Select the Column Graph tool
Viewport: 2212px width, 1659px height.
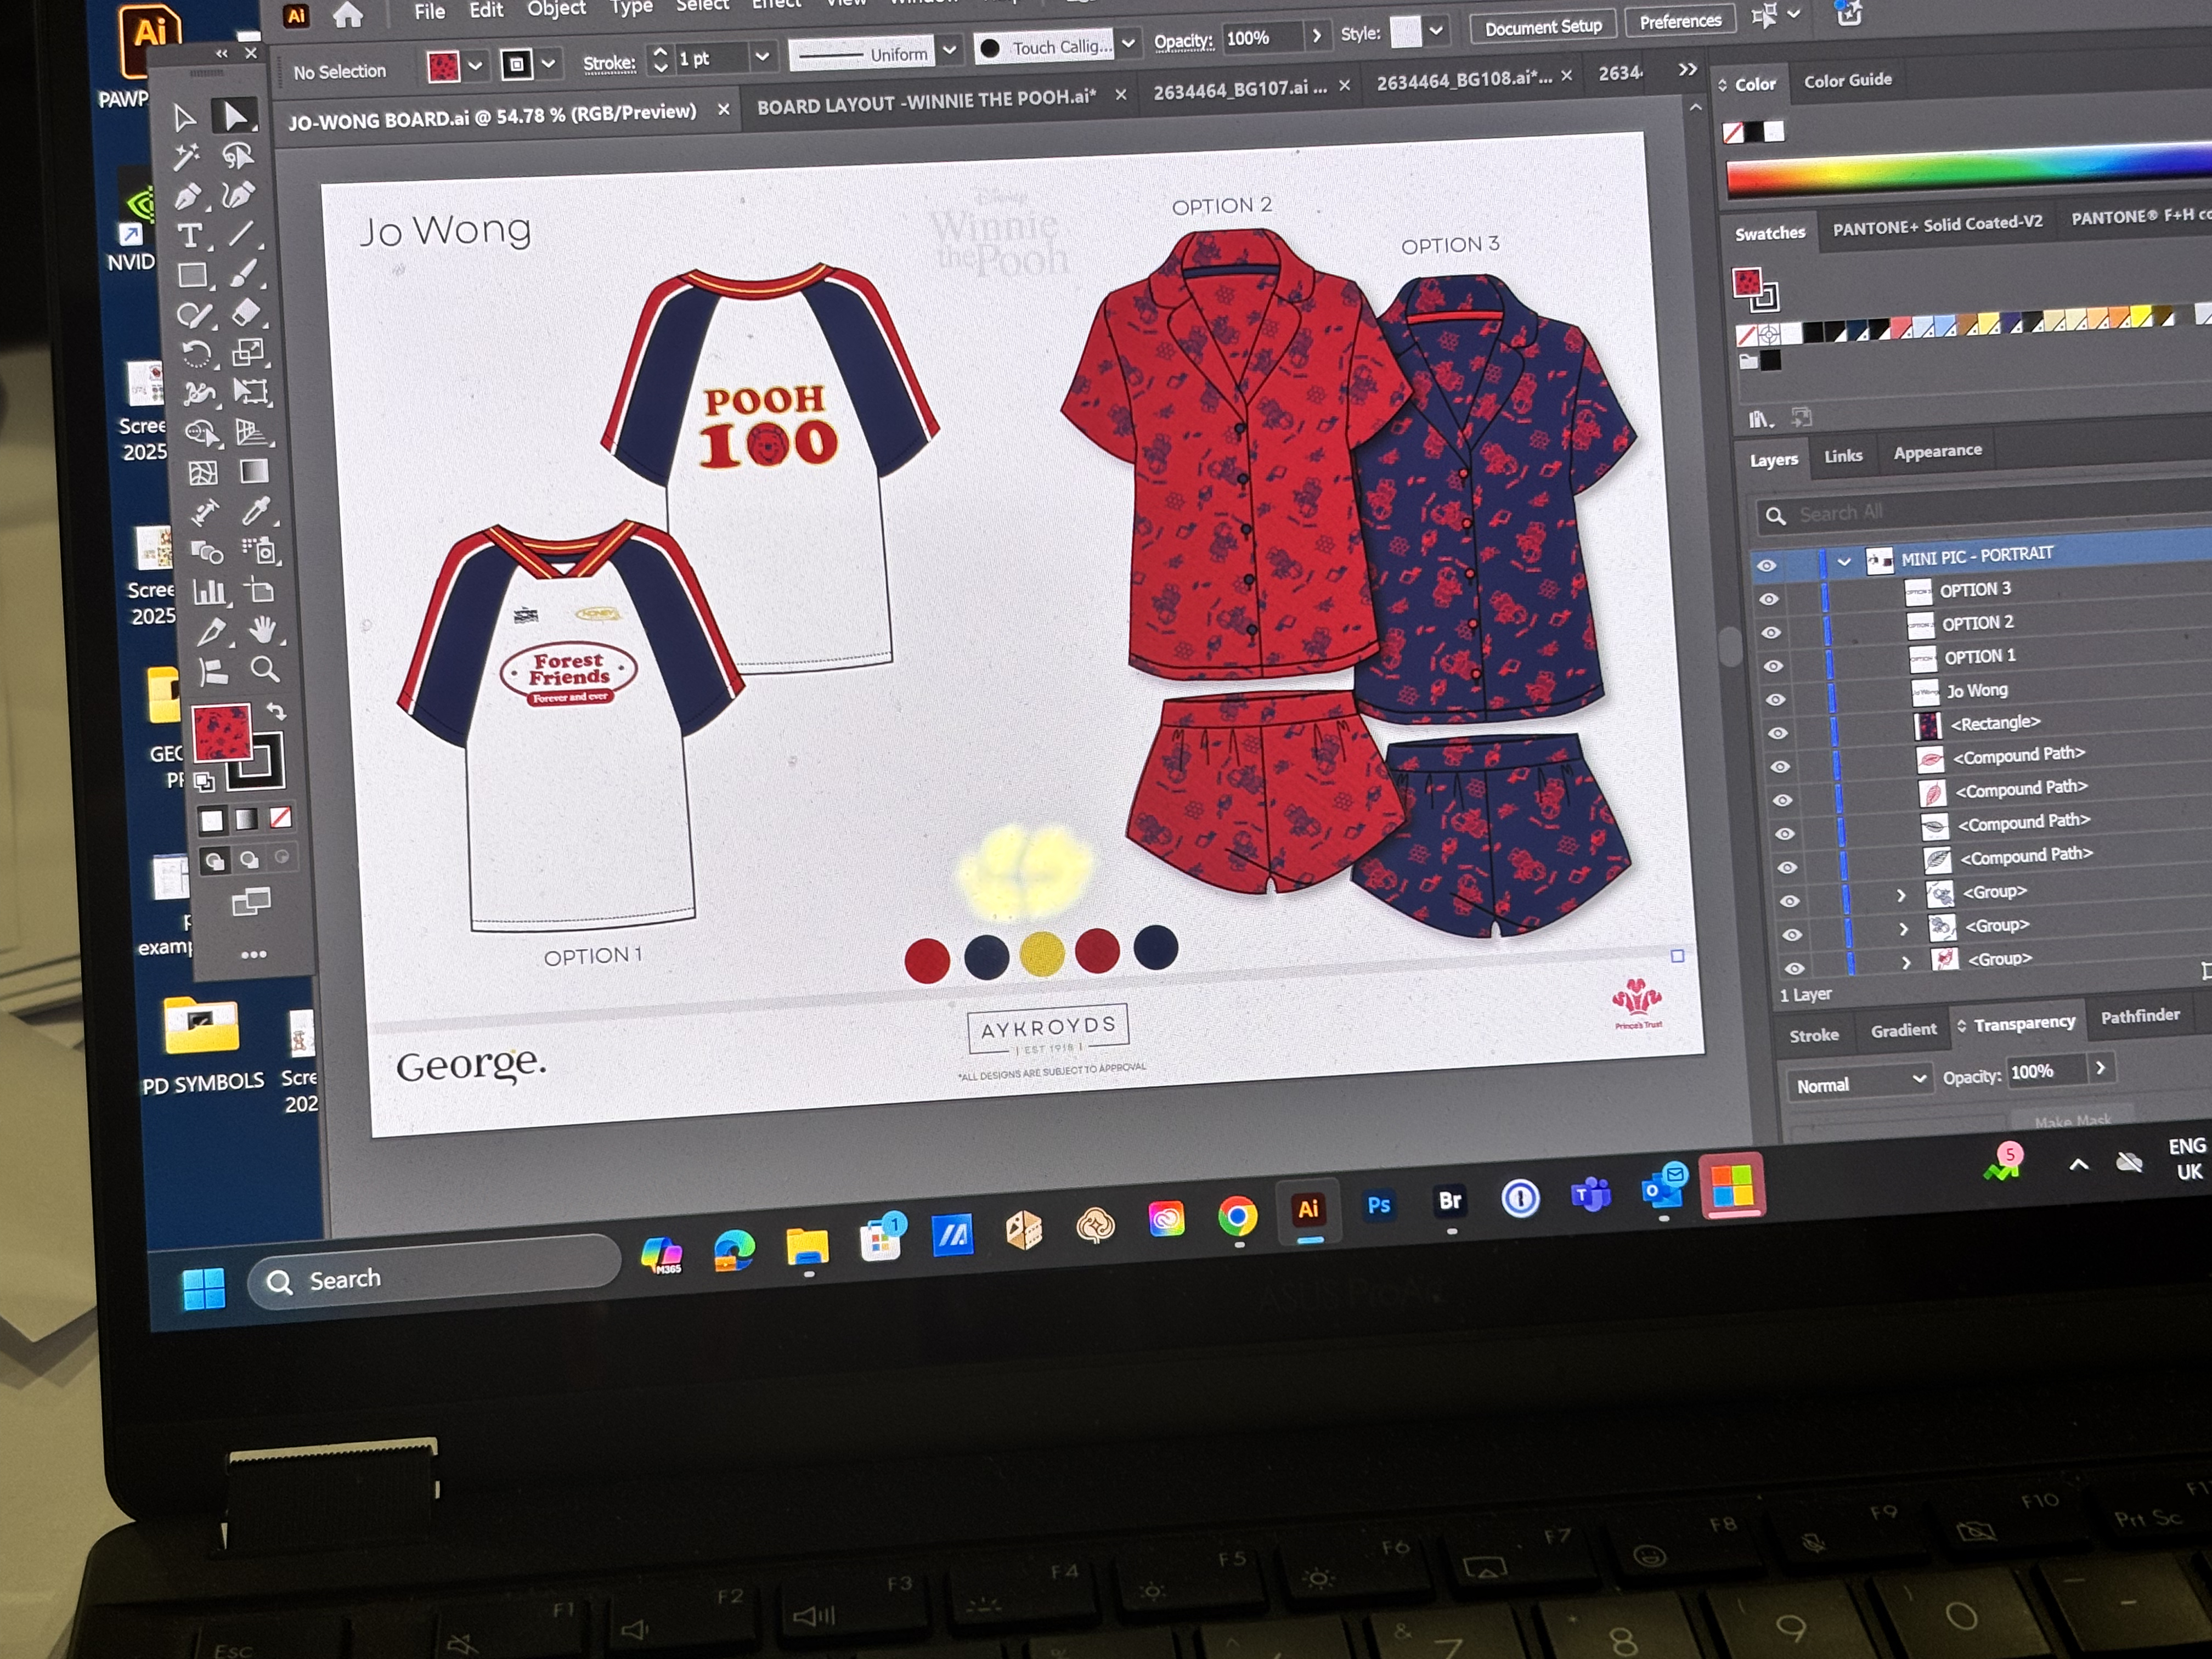[209, 592]
